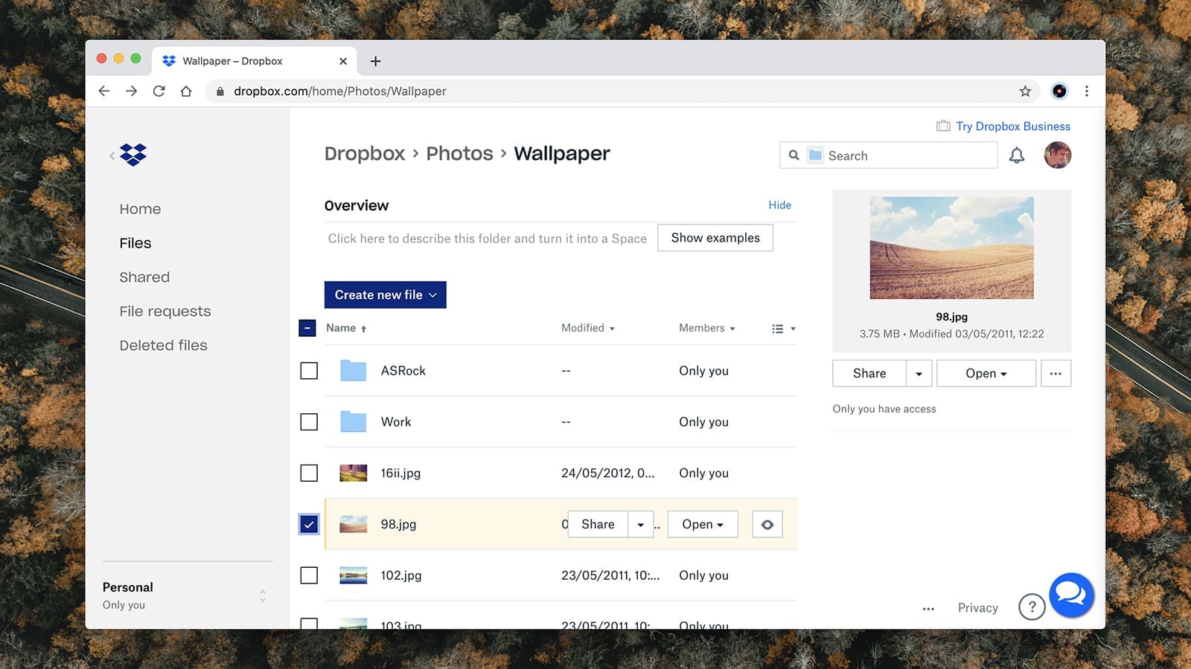Bookmark this page with the star icon

1025,91
